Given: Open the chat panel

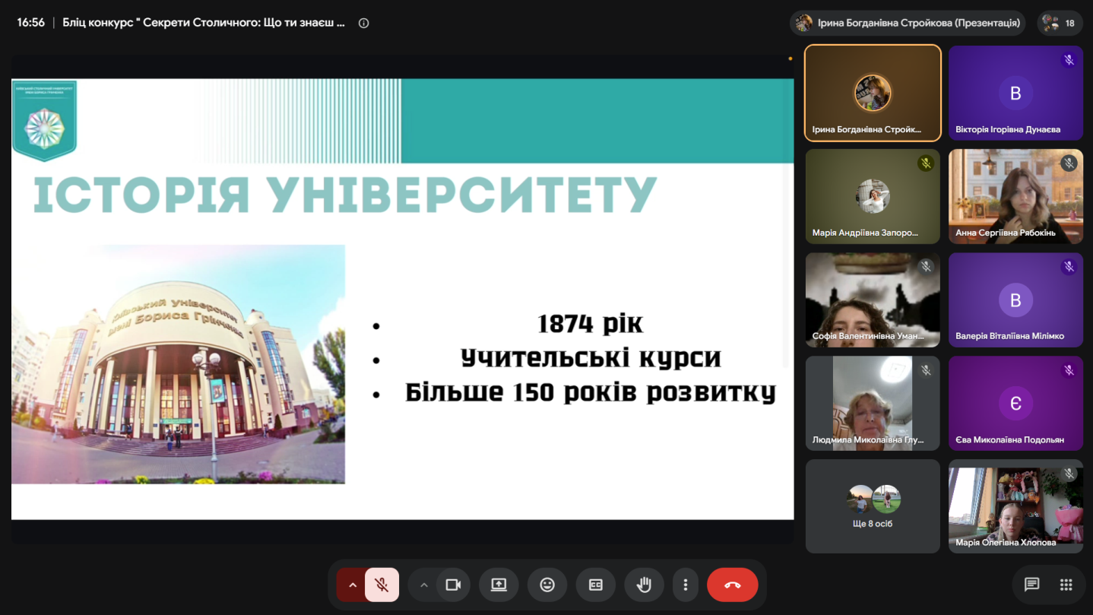Looking at the screenshot, I should coord(1031,585).
